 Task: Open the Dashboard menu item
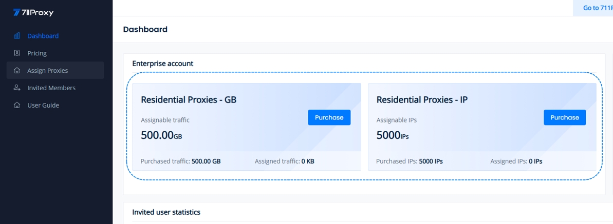(43, 36)
